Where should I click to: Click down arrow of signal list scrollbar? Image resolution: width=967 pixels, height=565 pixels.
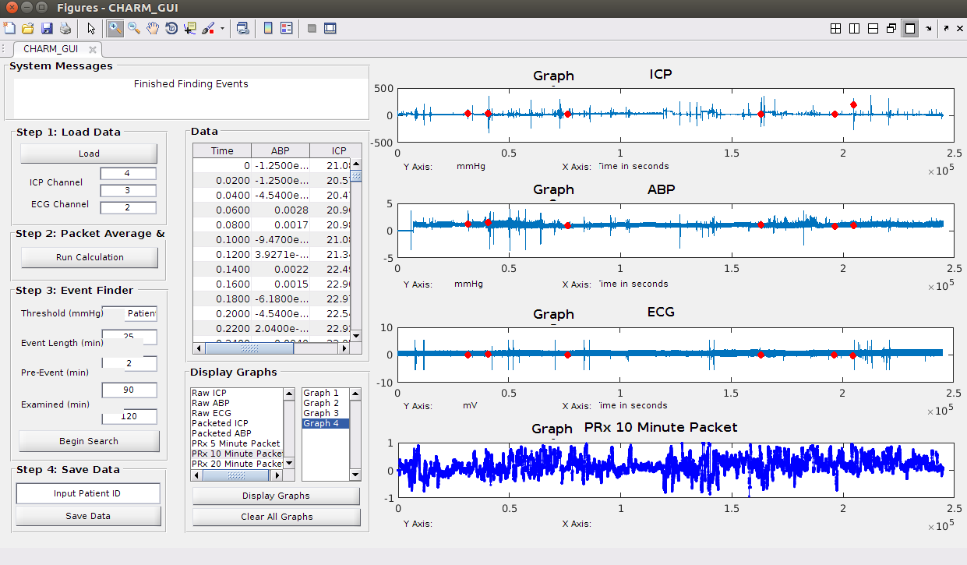[289, 462]
